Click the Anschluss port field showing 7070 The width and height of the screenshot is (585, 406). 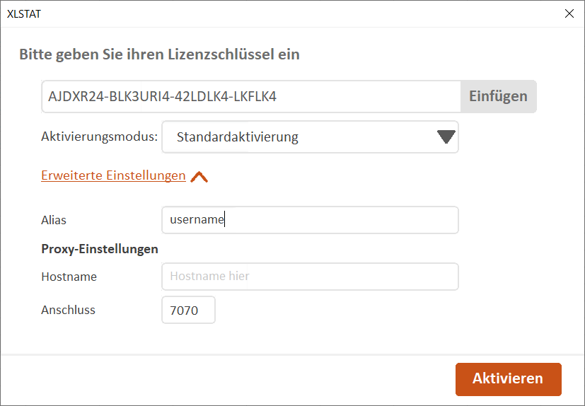coord(188,310)
